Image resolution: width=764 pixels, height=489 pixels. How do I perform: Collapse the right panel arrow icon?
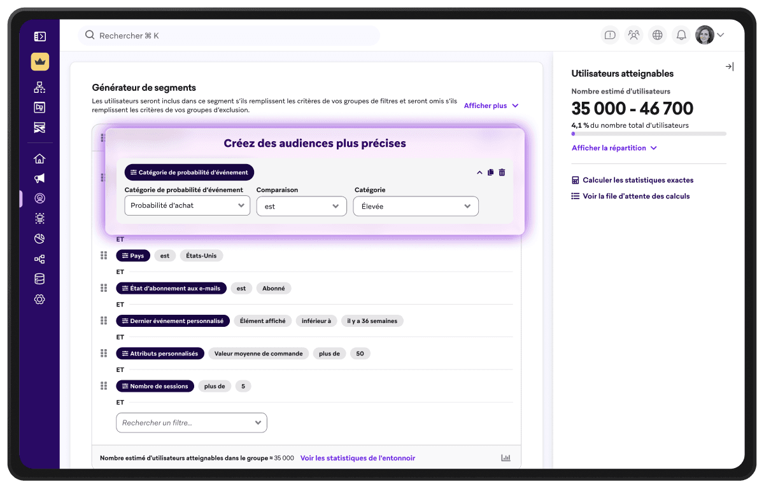pos(729,67)
